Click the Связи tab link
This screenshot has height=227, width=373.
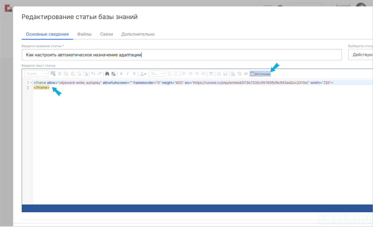[106, 34]
